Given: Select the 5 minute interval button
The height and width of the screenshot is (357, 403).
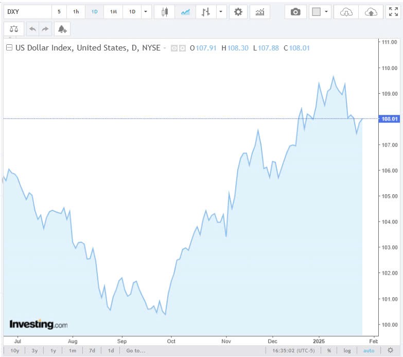Looking at the screenshot, I should (x=59, y=12).
